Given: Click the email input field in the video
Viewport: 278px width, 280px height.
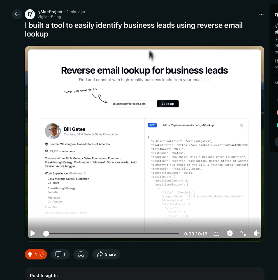Looking at the screenshot, I should (x=133, y=104).
